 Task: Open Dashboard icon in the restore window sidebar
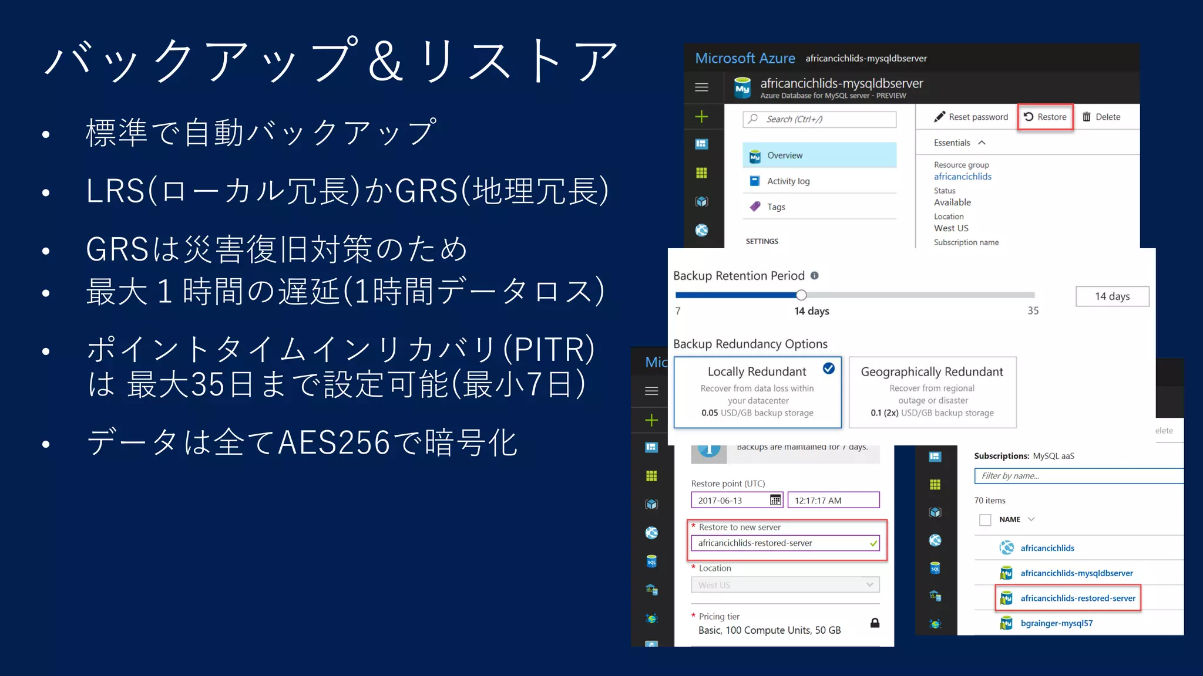coord(651,448)
